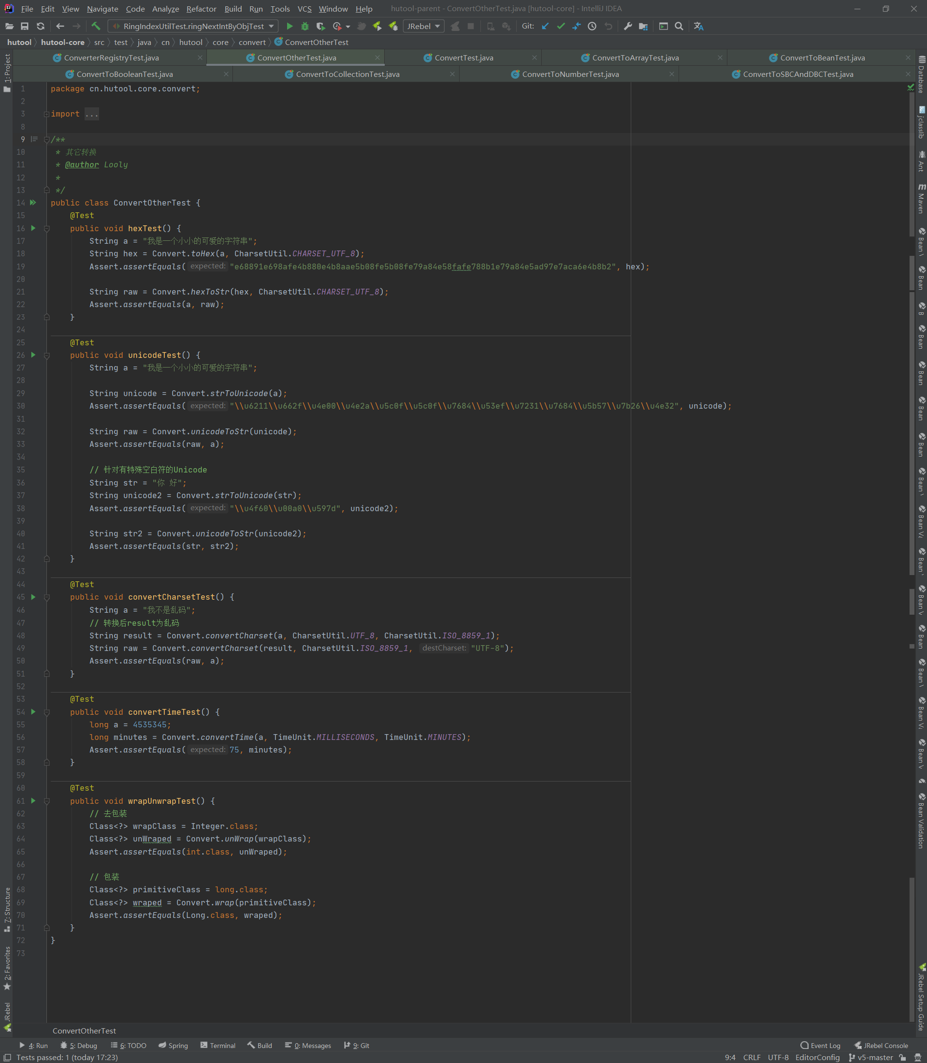Click the Save All disk icon

(24, 27)
